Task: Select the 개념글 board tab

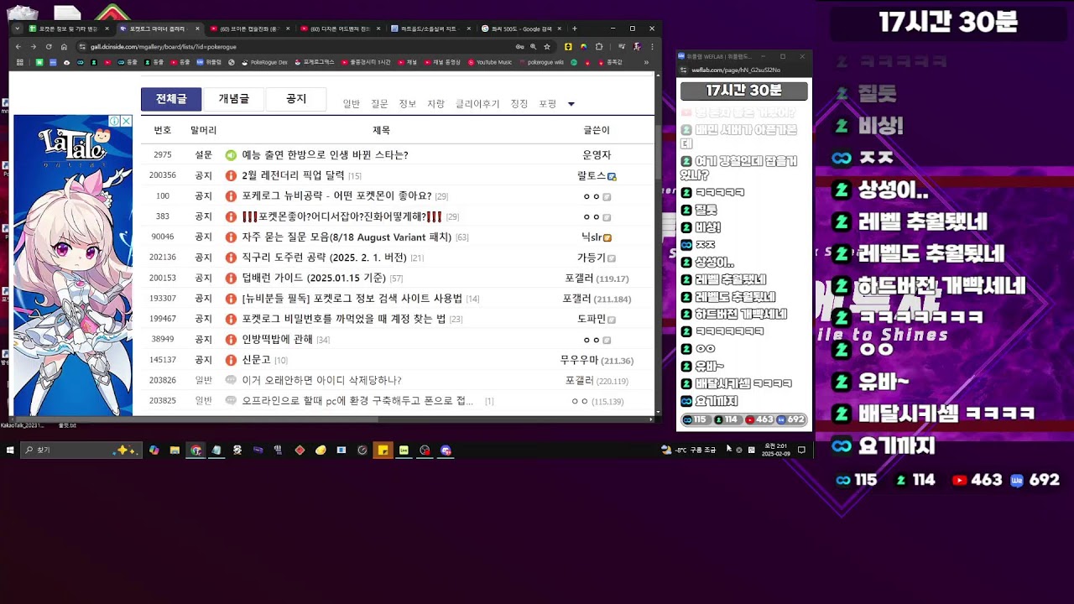Action: [x=234, y=99]
